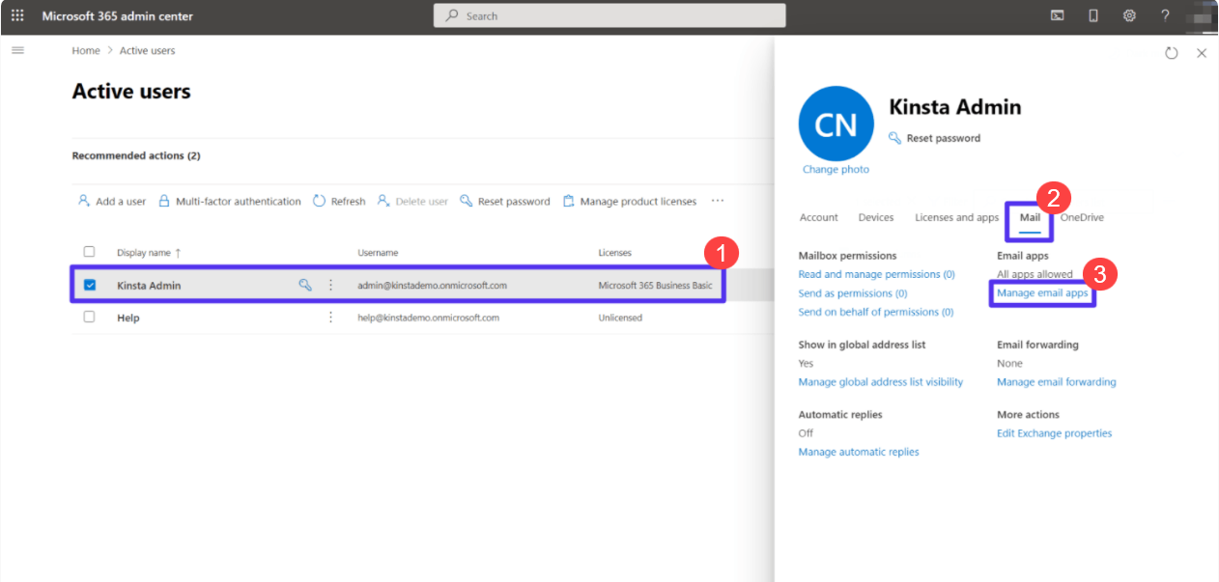
Task: Deselect the Kinsta Admin checkbox
Action: tap(89, 285)
